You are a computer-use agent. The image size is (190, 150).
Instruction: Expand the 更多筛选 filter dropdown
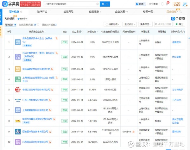[145, 24]
